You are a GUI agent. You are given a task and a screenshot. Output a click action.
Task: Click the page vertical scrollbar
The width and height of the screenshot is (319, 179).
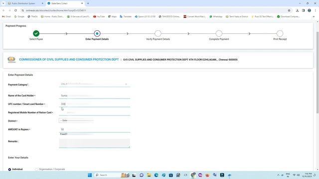click(318, 73)
